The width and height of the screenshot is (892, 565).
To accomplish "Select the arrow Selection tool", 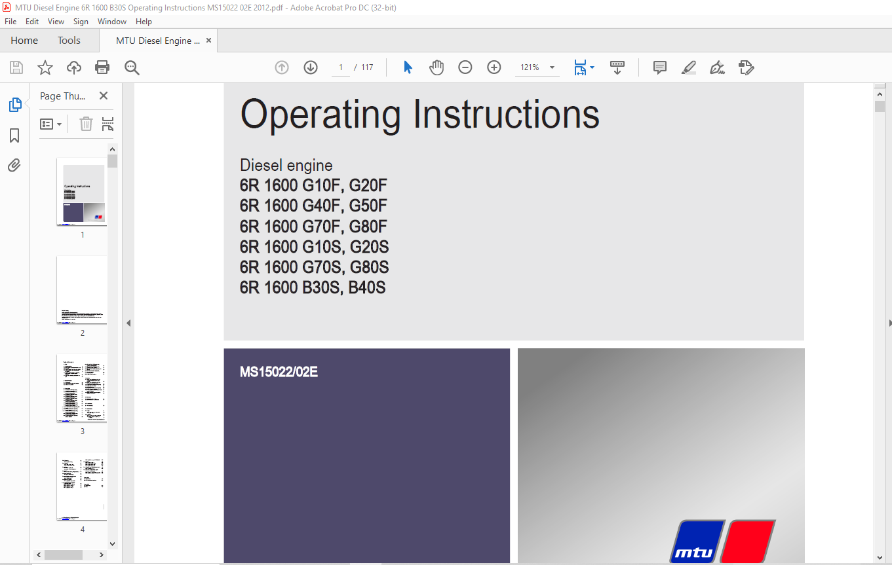I will 408,67.
